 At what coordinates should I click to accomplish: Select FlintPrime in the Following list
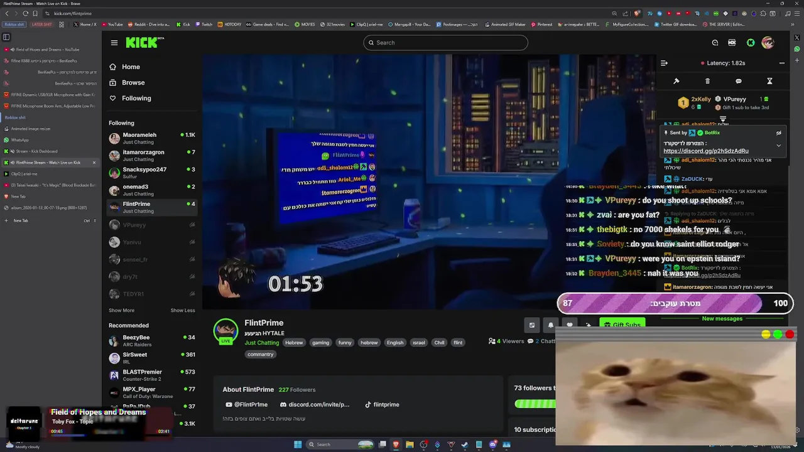point(152,207)
